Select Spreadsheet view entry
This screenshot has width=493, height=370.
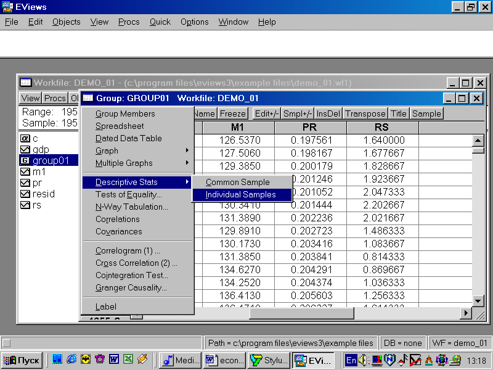click(x=137, y=126)
